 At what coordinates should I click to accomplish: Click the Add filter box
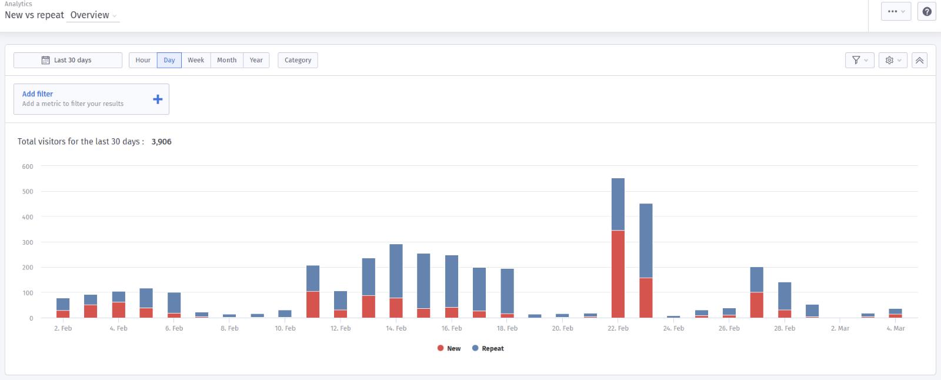coord(91,99)
